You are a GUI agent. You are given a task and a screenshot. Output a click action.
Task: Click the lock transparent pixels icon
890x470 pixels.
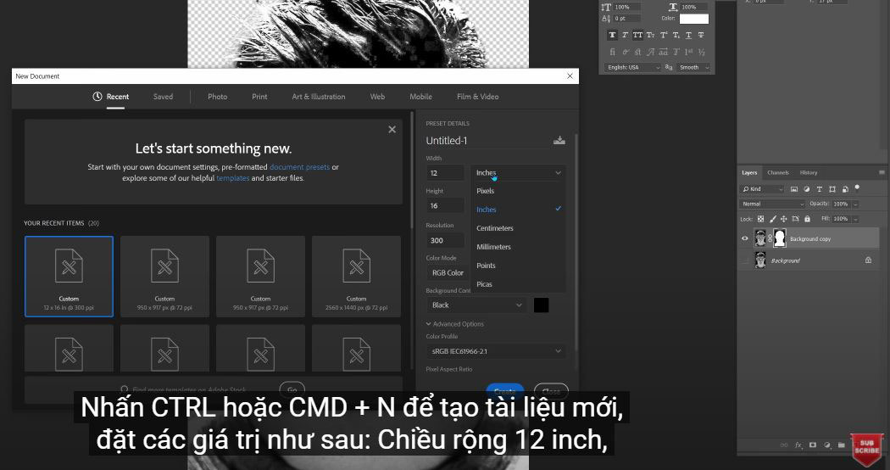click(761, 219)
